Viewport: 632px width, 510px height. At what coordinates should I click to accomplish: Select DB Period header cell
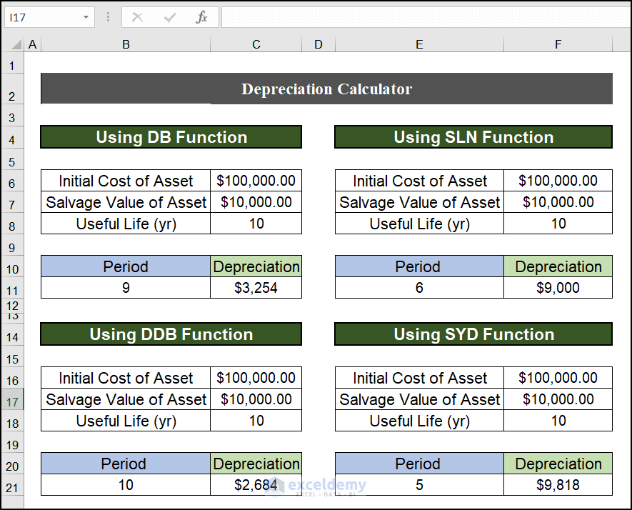(126, 266)
